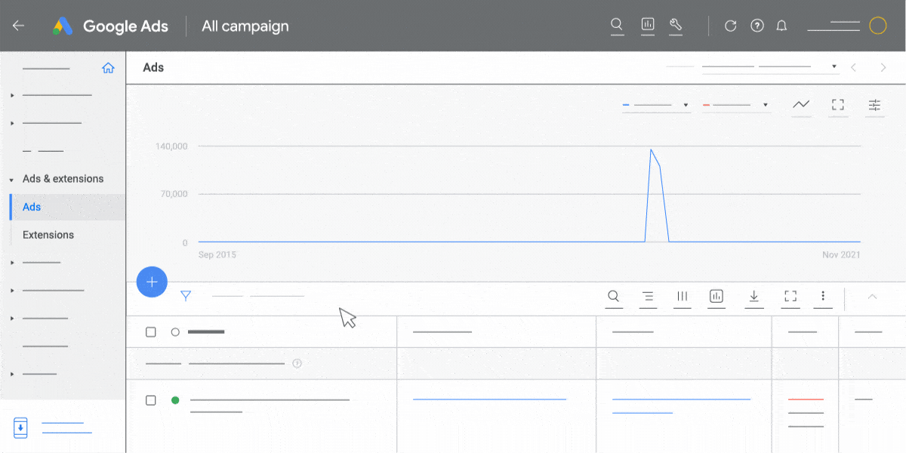Click the notifications bell icon

(781, 25)
